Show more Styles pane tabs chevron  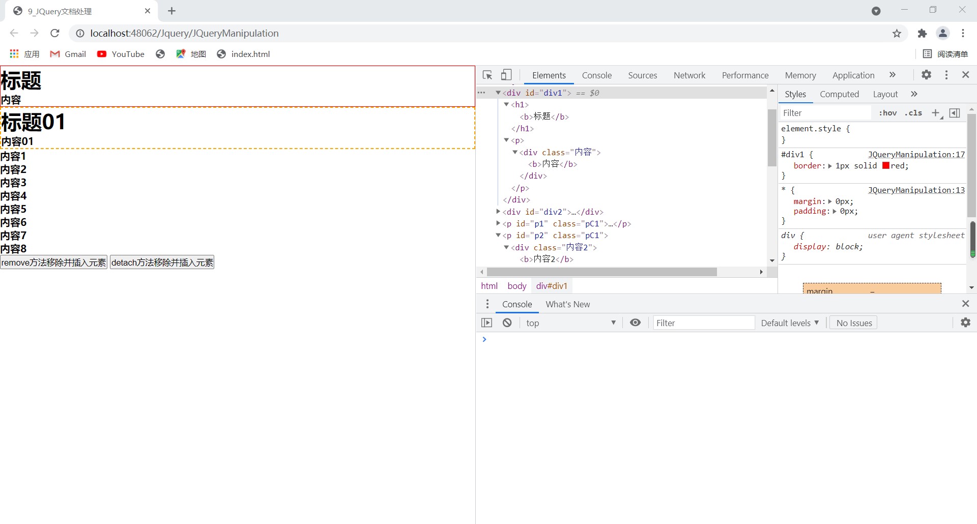pyautogui.click(x=914, y=94)
